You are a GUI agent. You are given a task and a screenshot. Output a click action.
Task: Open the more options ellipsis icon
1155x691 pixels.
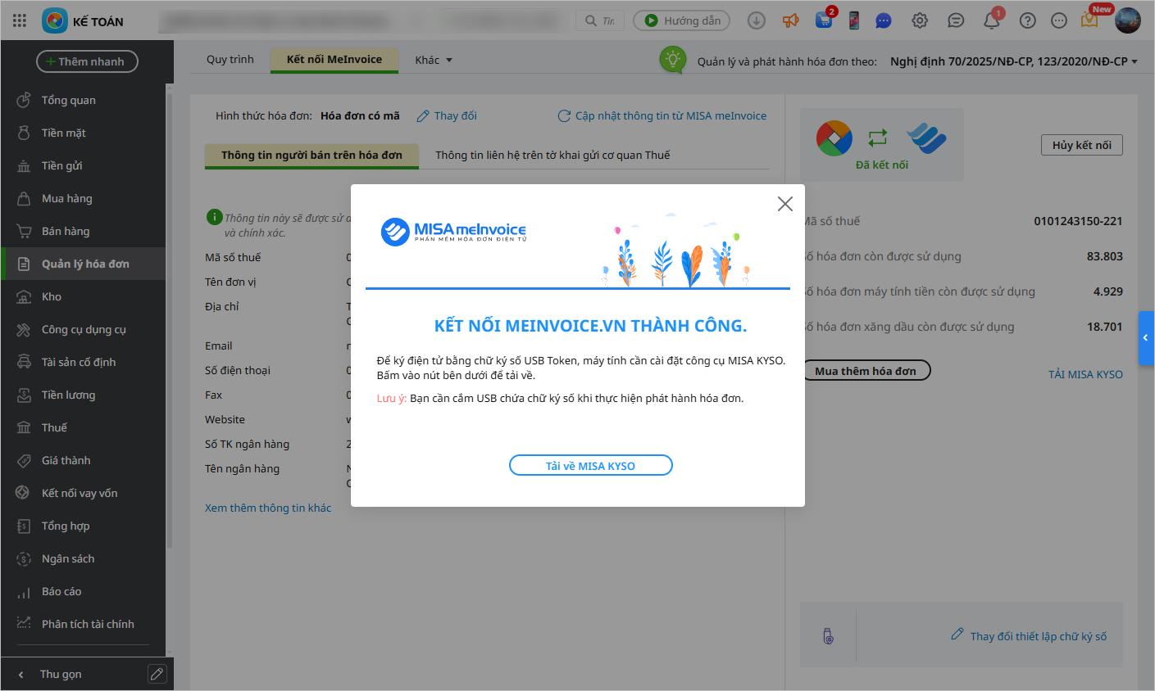point(1059,20)
